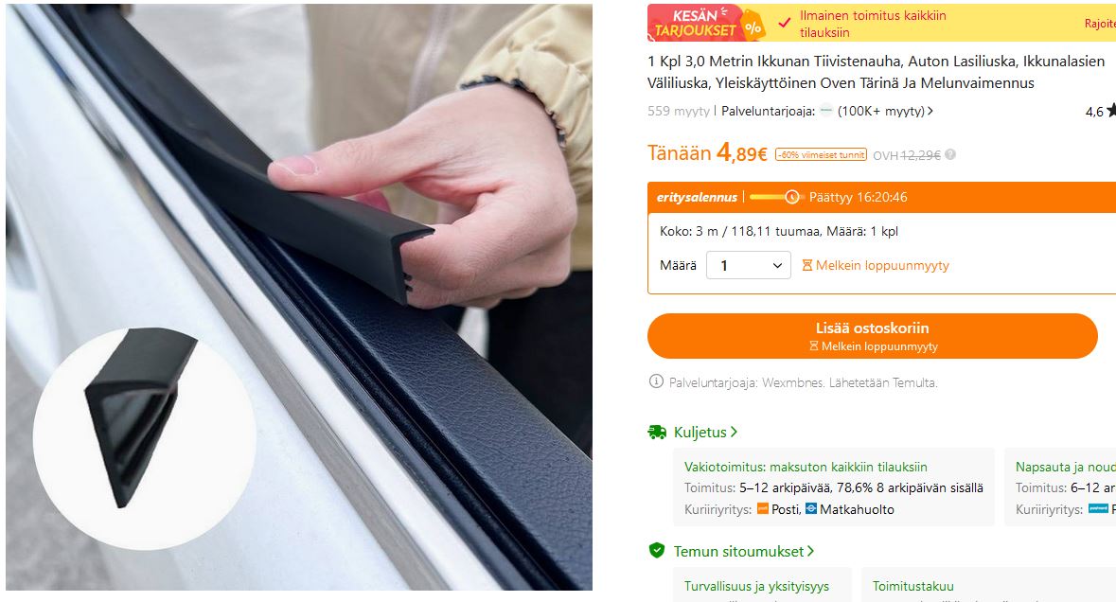Click the green delivery truck icon
This screenshot has width=1116, height=602.
657,432
